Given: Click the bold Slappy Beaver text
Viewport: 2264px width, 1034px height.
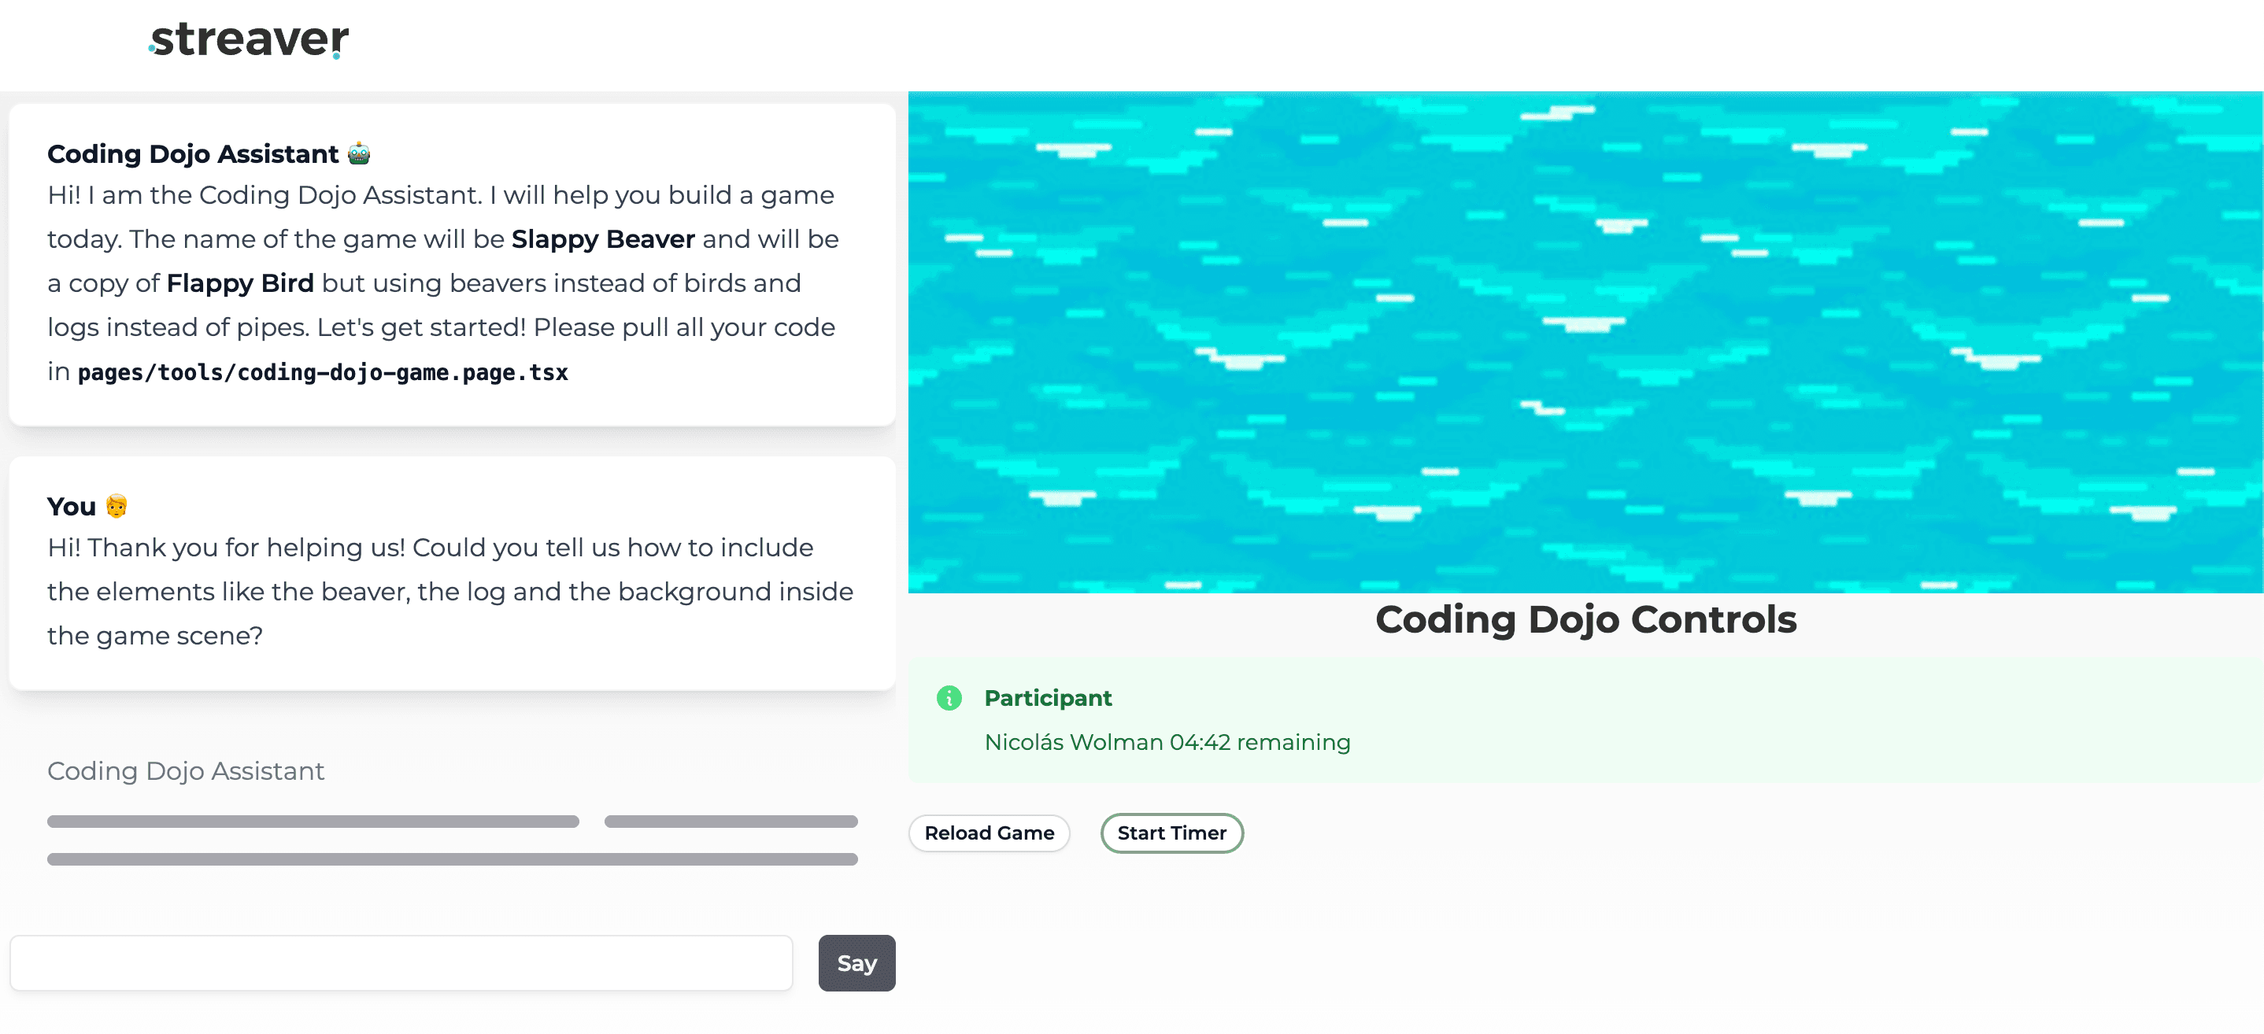Looking at the screenshot, I should [603, 239].
